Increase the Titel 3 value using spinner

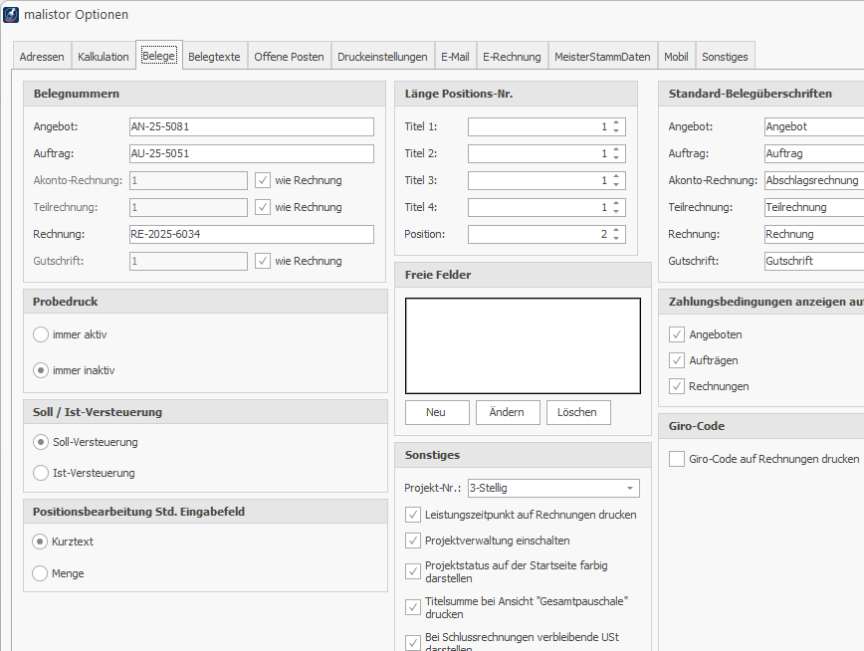pos(617,176)
